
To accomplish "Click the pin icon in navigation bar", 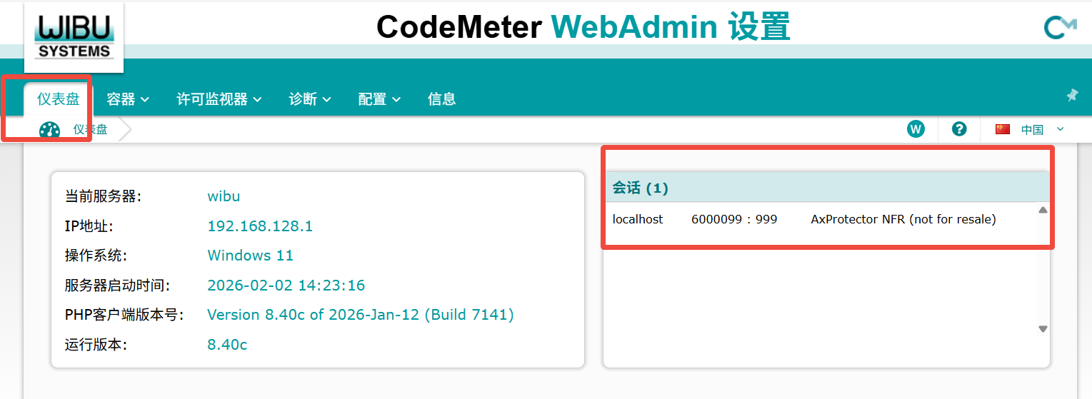I will pyautogui.click(x=1072, y=95).
